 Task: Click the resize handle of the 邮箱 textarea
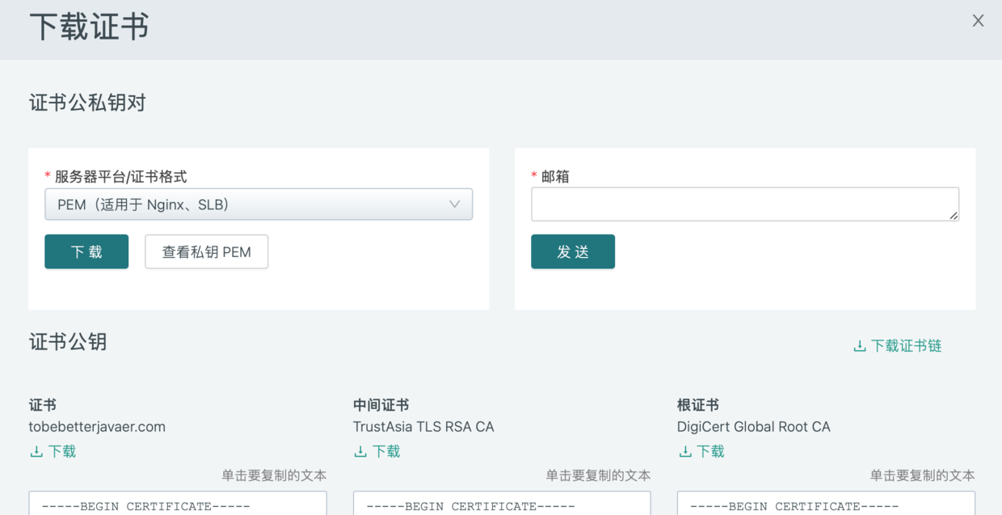coord(954,216)
